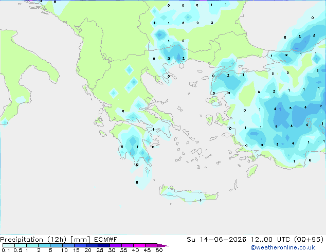326x252 pixels.
Task: Click the '(00+96)' forecast offset text
Action: 309,240
